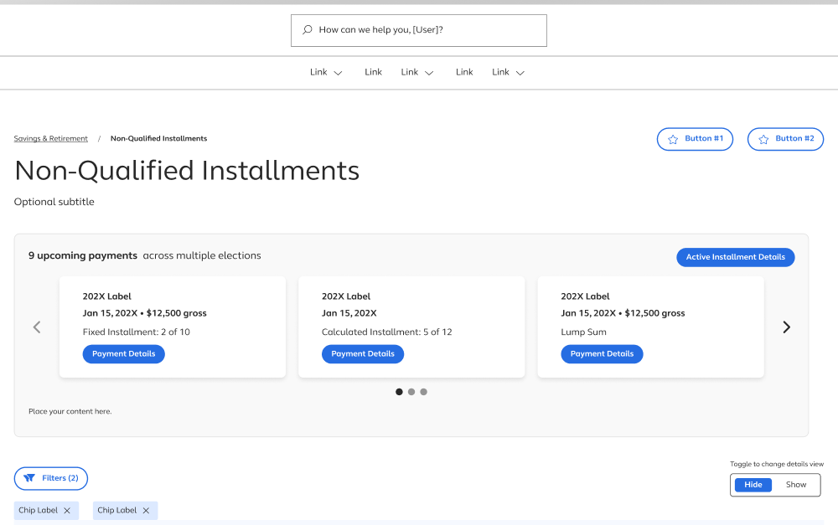This screenshot has width=838, height=525.
Task: Open the Active Installment Details button
Action: pos(735,257)
